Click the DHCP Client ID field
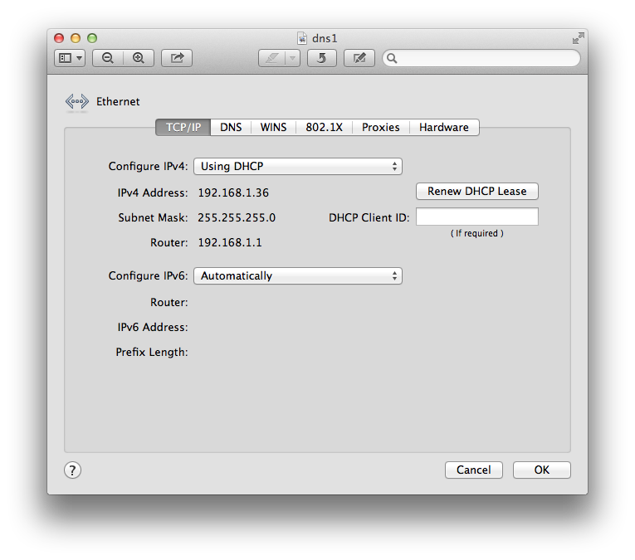 (477, 217)
